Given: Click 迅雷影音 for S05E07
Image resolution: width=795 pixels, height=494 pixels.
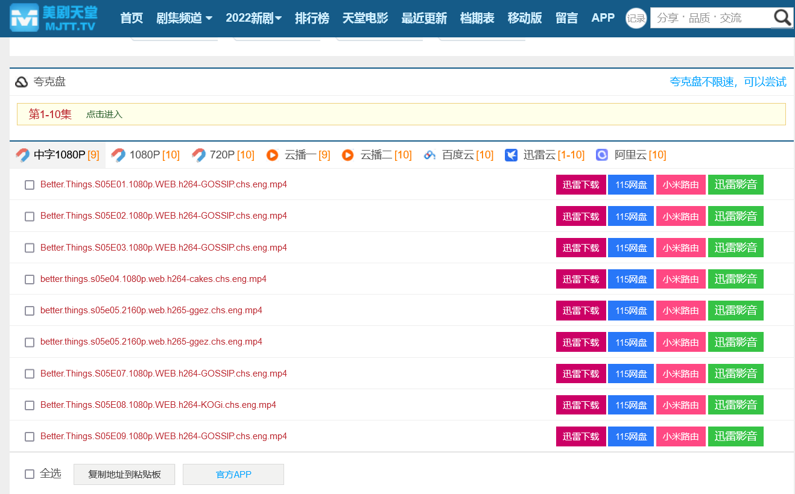Looking at the screenshot, I should tap(736, 374).
